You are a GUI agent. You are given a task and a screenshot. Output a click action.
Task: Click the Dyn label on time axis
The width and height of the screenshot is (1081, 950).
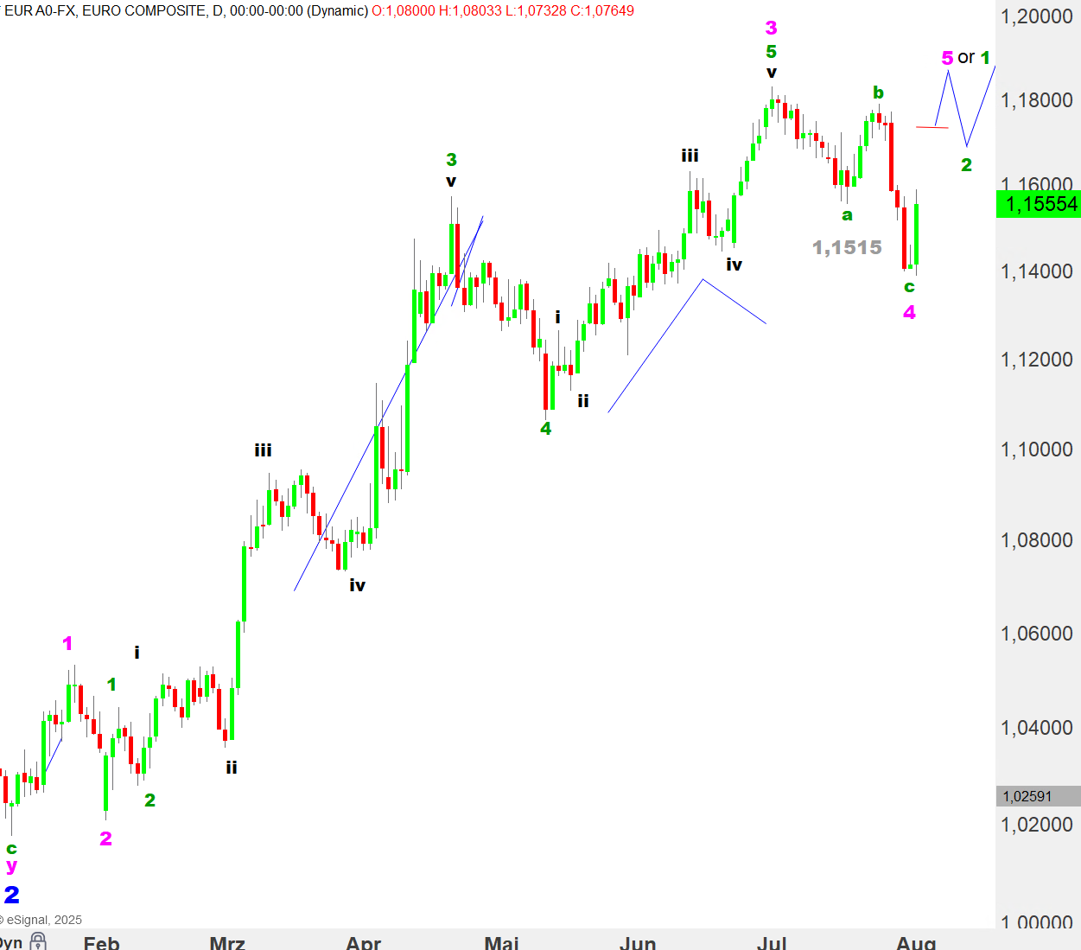(x=10, y=942)
